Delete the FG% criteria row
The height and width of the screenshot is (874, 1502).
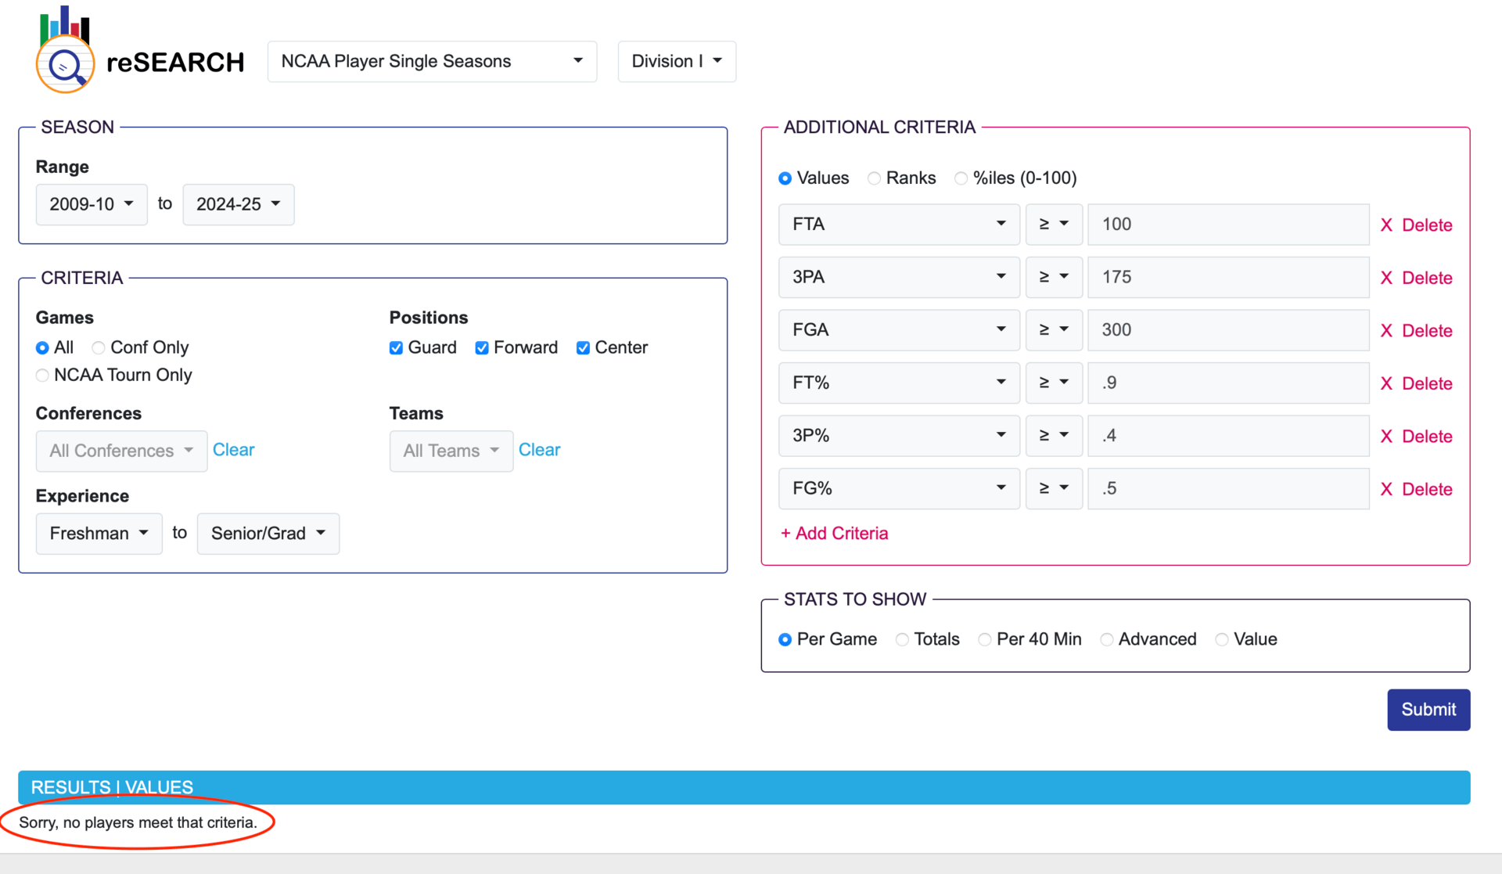click(x=1416, y=489)
